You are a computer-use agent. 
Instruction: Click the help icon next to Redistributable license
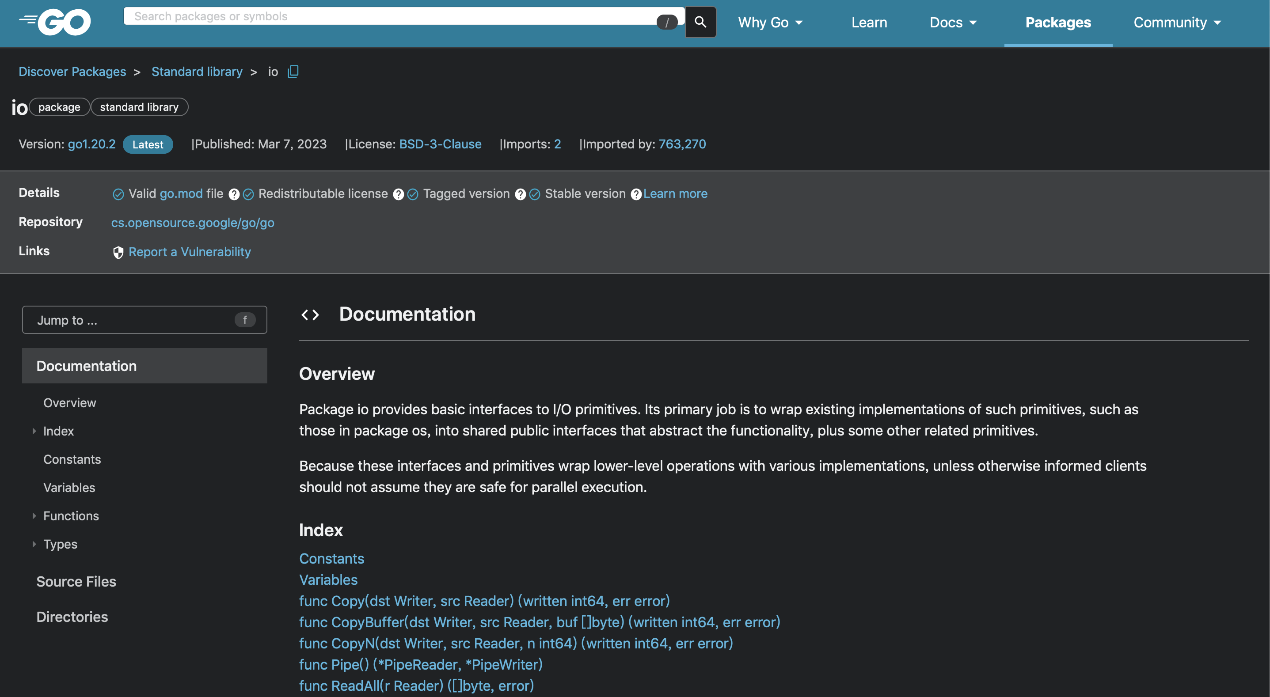coord(398,194)
